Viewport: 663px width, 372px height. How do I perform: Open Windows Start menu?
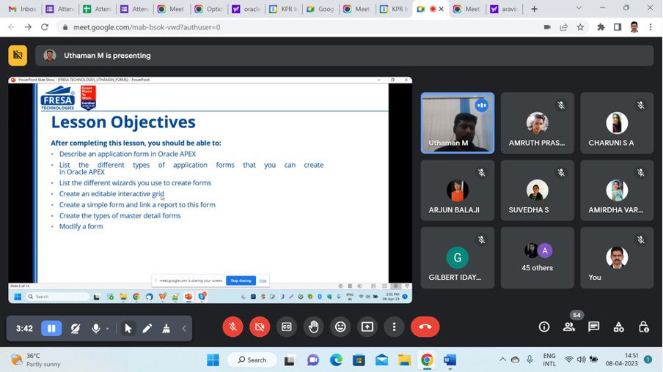(x=213, y=360)
